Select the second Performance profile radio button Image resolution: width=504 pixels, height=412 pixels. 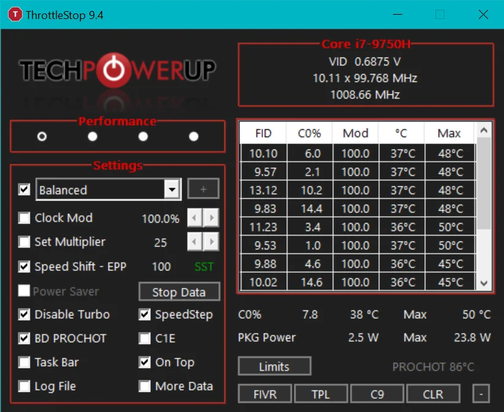93,137
